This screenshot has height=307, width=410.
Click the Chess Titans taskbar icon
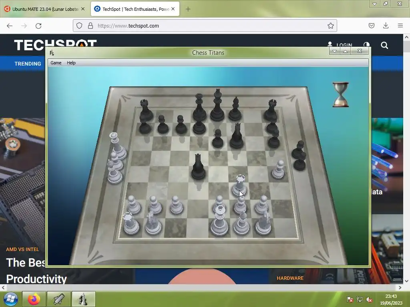click(x=83, y=299)
